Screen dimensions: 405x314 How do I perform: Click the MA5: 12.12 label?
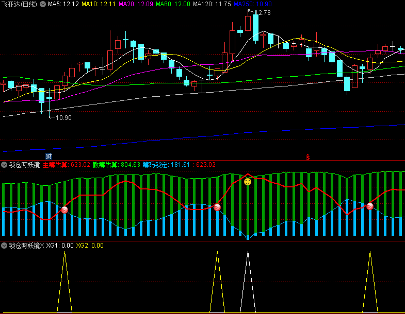click(63, 4)
